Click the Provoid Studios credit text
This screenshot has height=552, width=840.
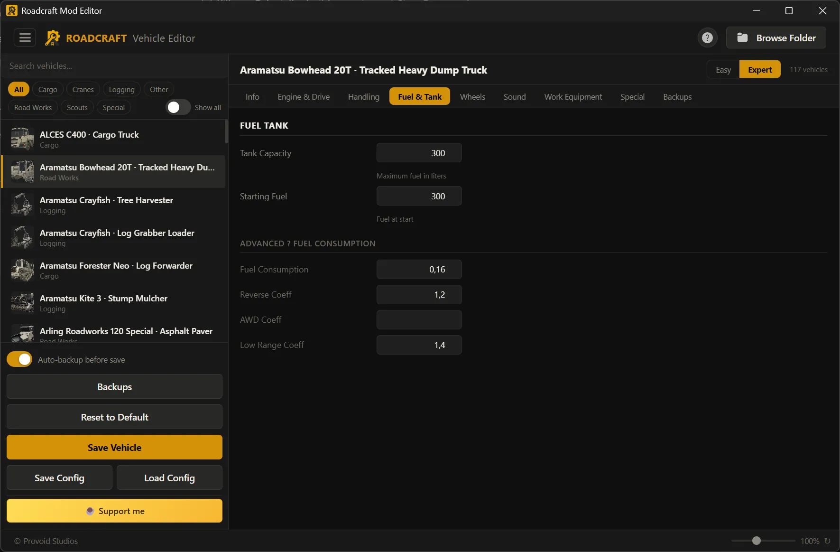click(46, 541)
